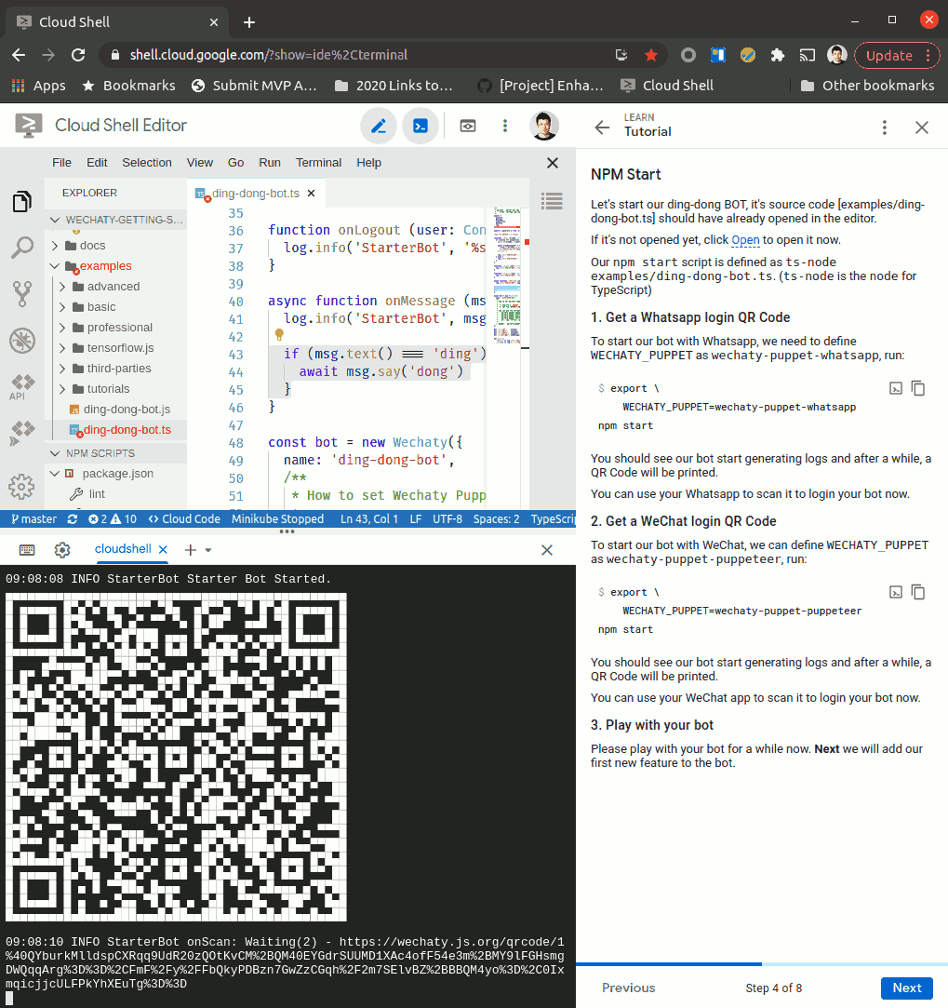Collapse the WECHATY-GETTING-S... explorer section

(55, 220)
